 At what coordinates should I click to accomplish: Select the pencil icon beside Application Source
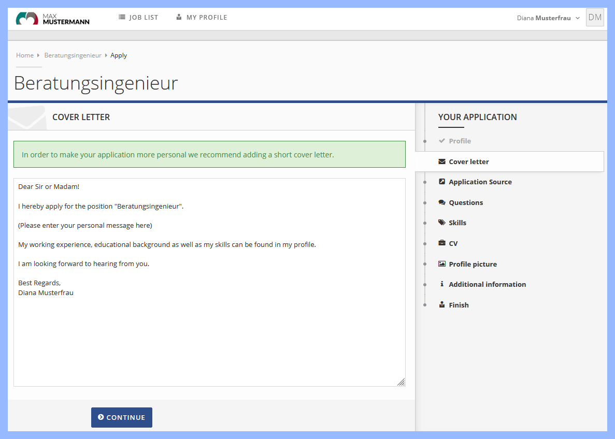[441, 182]
